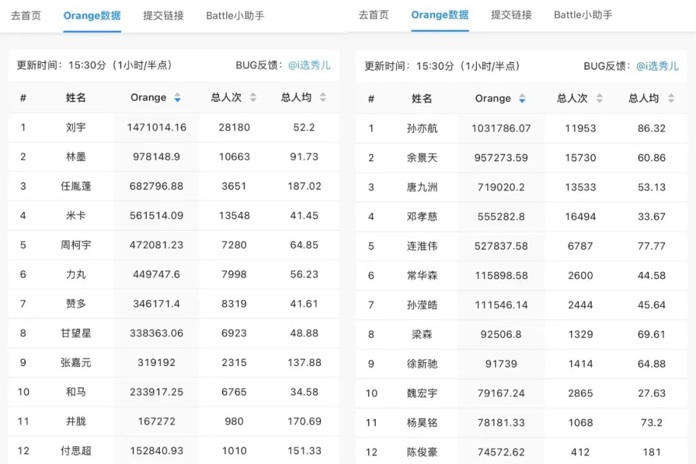Screen dimensions: 696x464
Task: Select name 和马 row
Action: click(x=76, y=392)
